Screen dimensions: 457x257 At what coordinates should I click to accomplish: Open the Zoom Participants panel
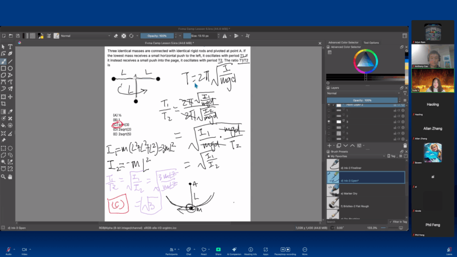[172, 251]
